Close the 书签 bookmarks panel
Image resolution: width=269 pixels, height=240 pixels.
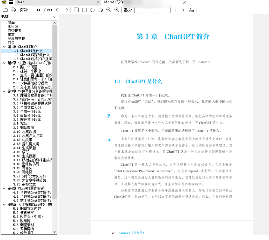(54, 17)
